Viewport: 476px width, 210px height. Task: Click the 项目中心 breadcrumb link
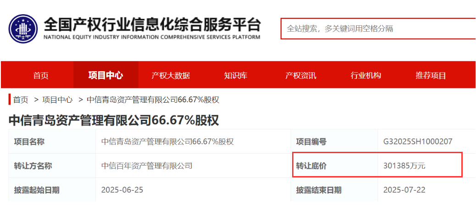click(x=57, y=99)
